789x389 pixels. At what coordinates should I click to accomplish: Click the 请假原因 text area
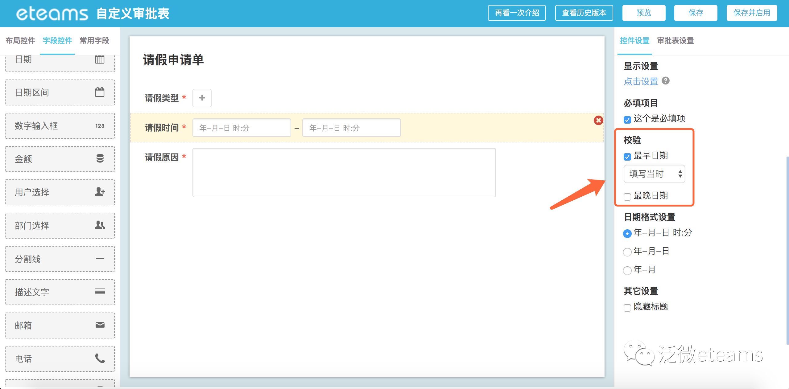tap(344, 173)
